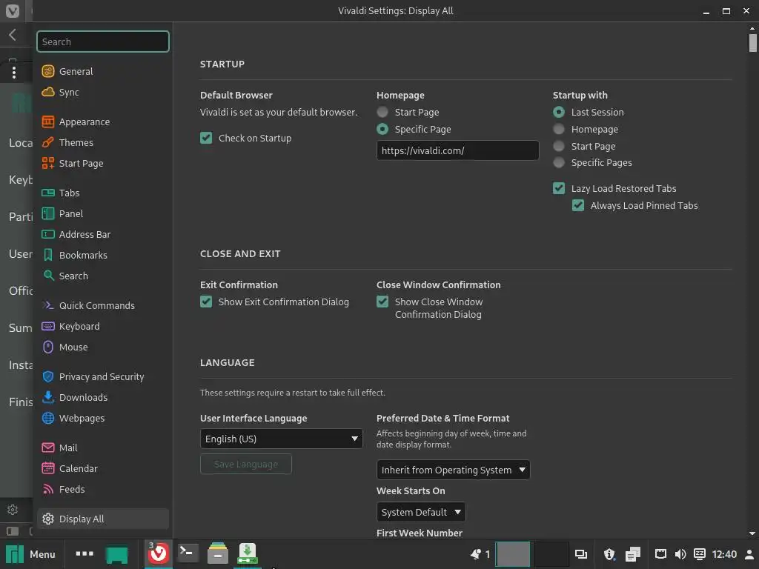
Task: Toggle Check on Startup checkbox
Action: 206,139
